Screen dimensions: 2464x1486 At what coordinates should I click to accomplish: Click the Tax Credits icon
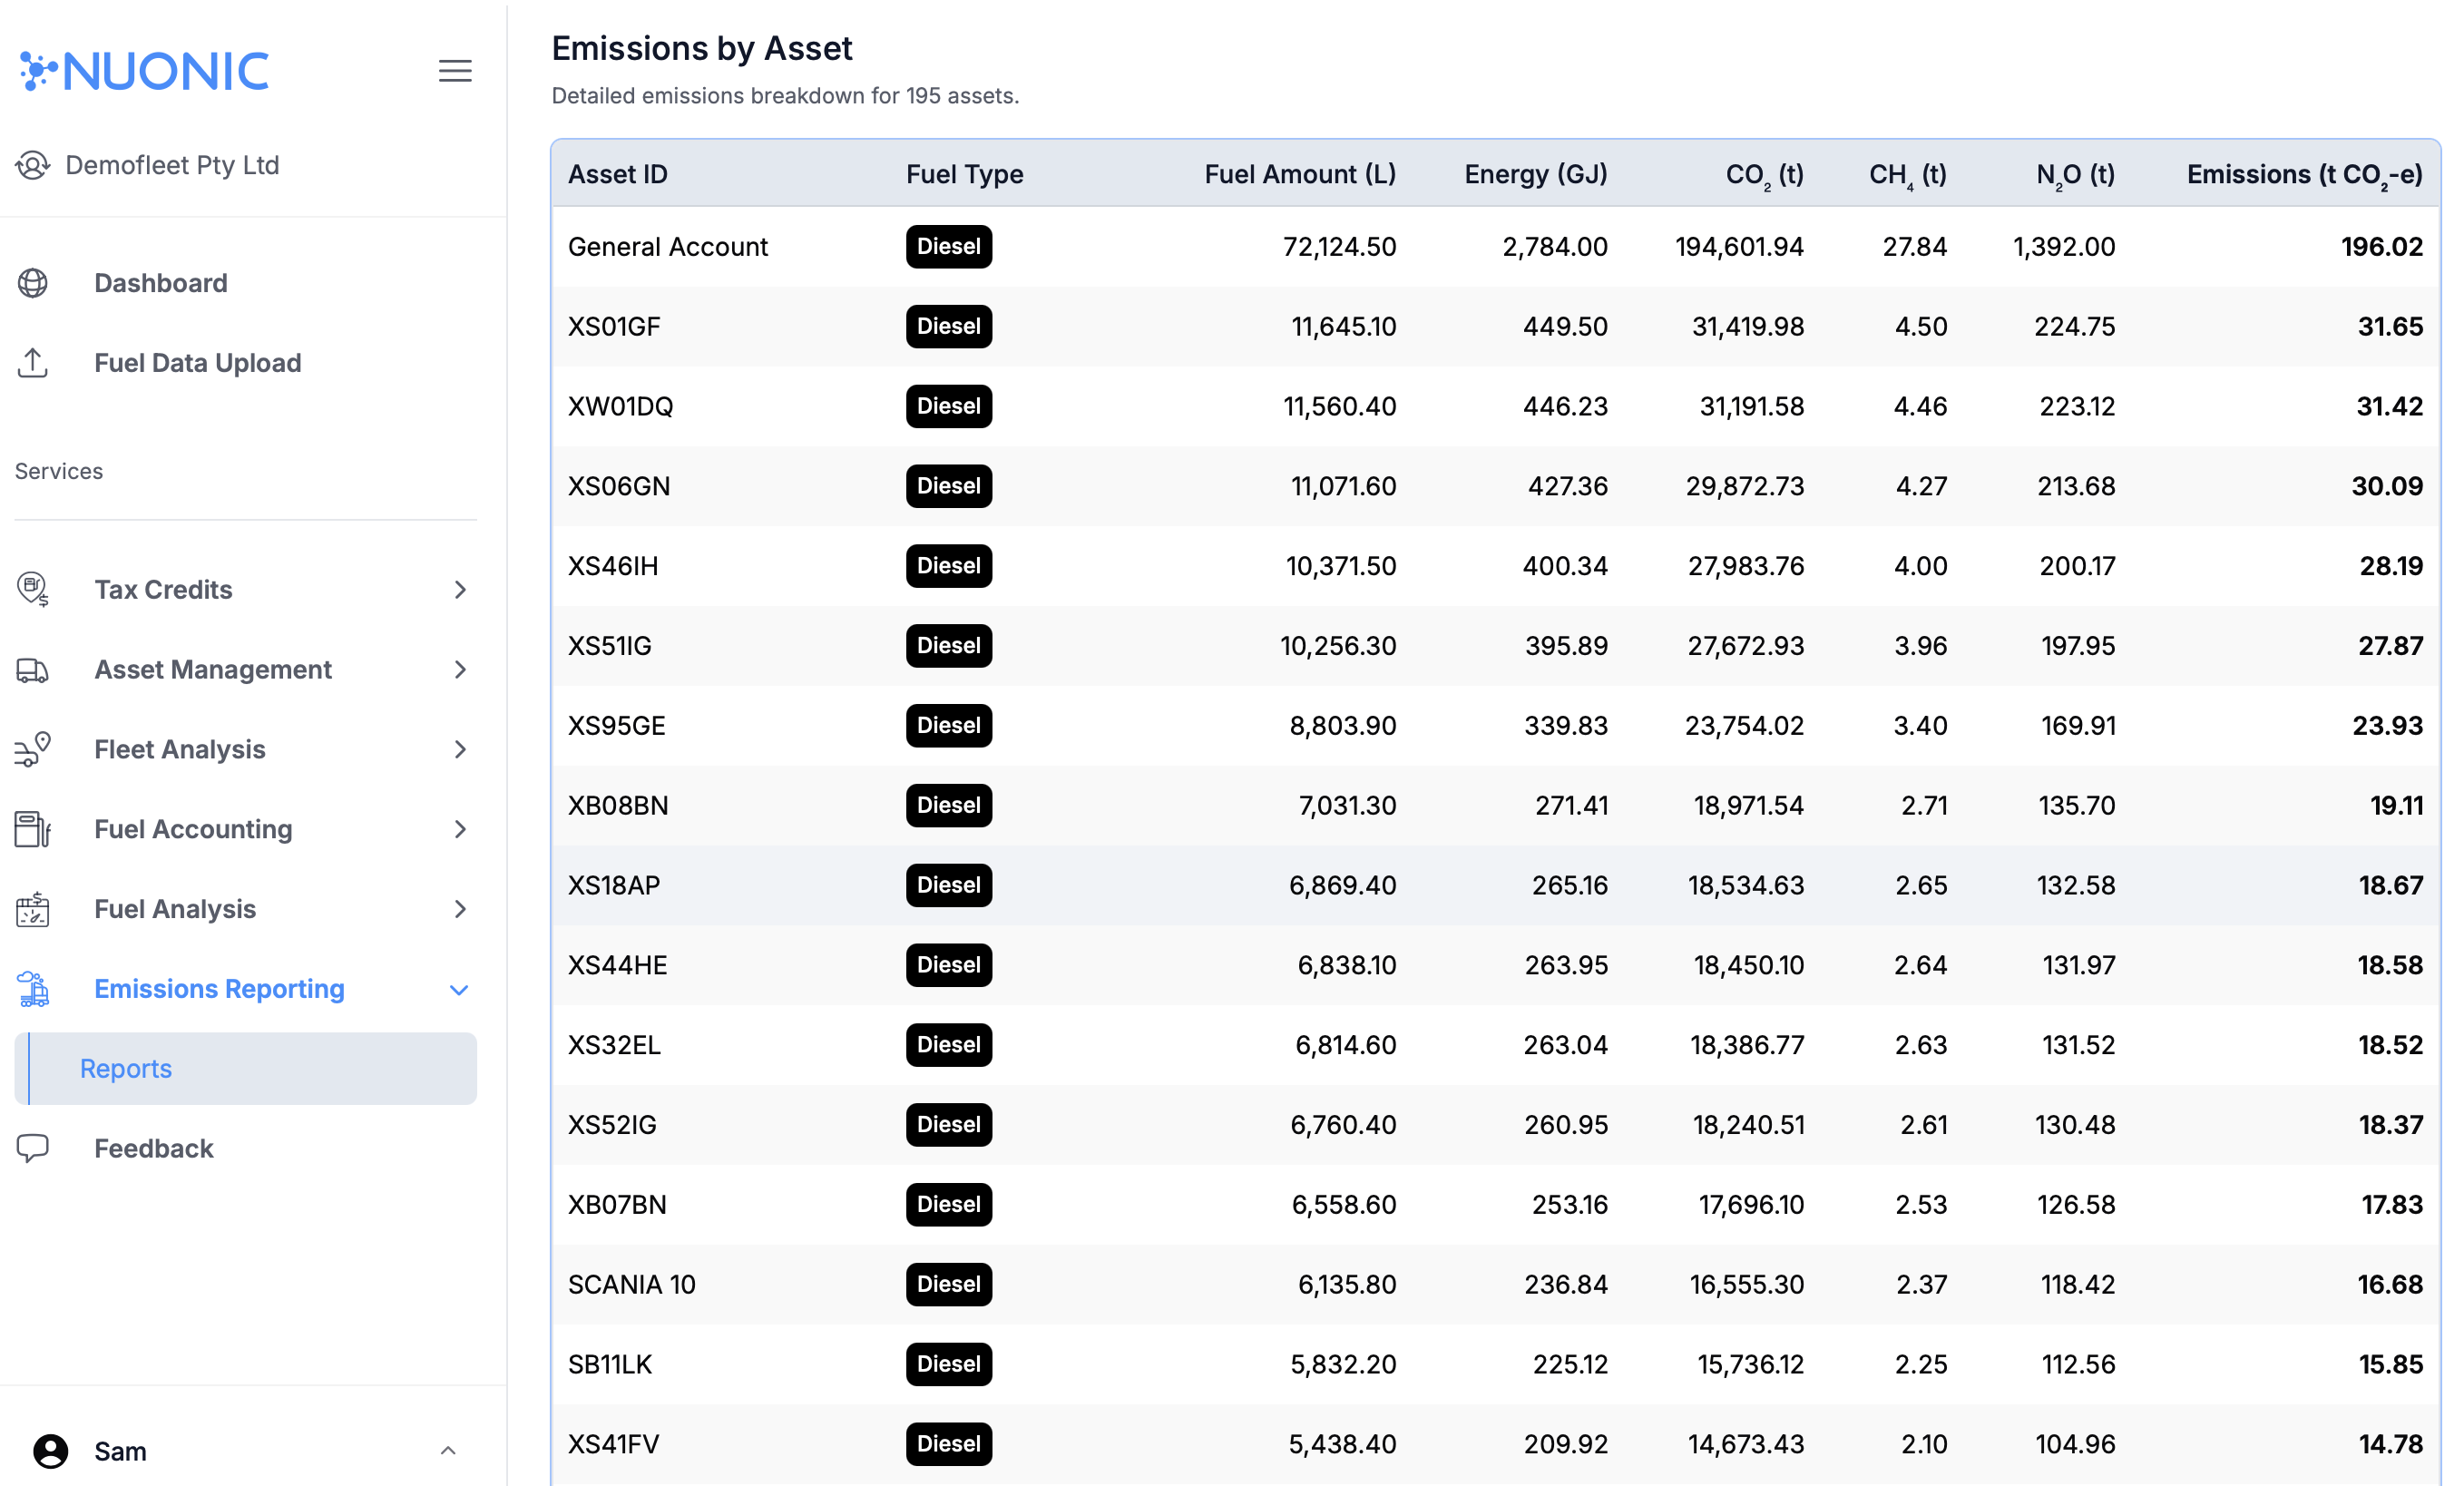33,589
